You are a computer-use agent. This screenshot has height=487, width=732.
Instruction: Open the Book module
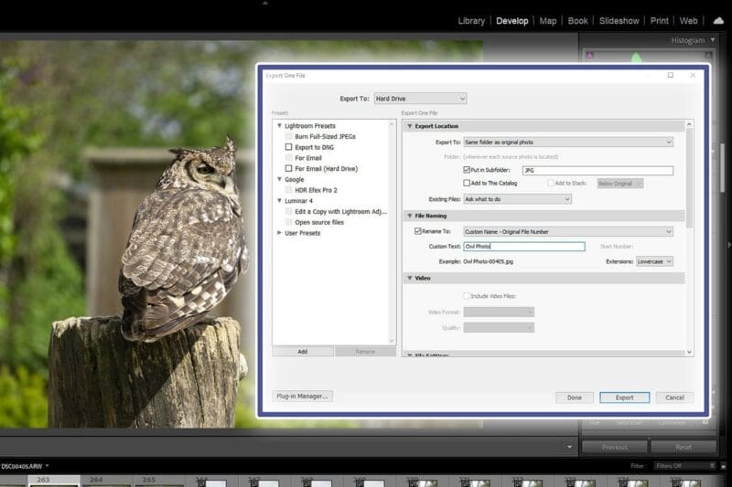click(577, 21)
